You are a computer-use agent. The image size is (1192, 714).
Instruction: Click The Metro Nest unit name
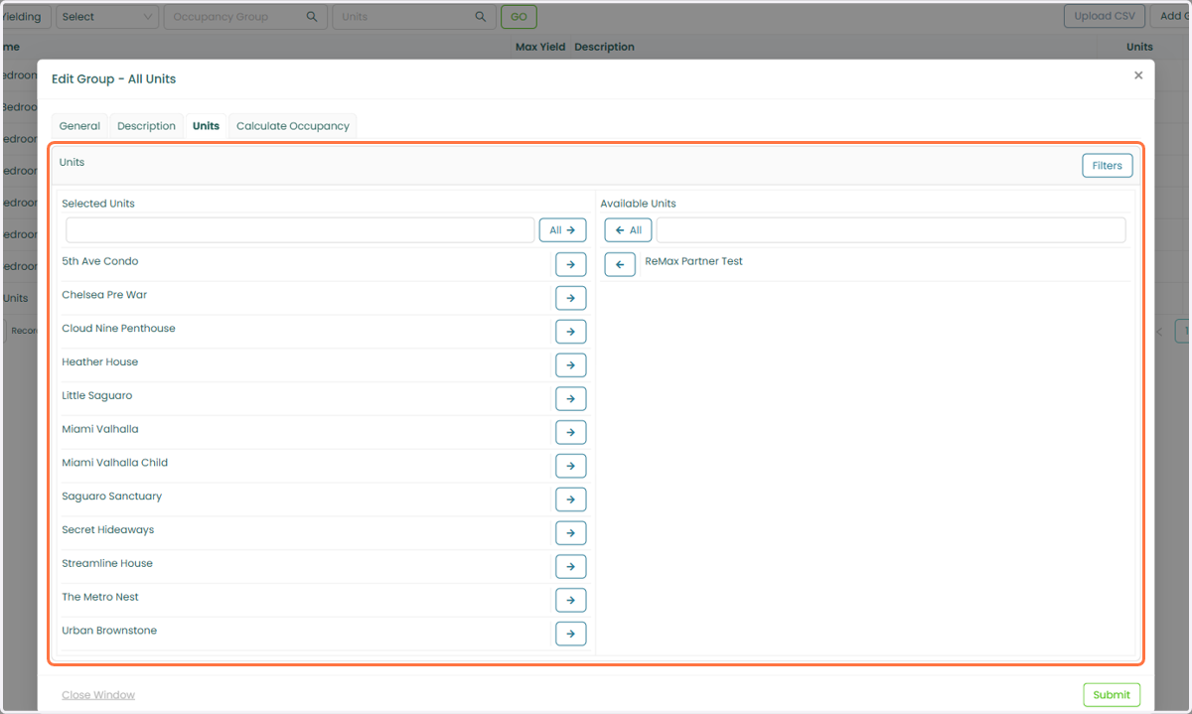coord(100,598)
